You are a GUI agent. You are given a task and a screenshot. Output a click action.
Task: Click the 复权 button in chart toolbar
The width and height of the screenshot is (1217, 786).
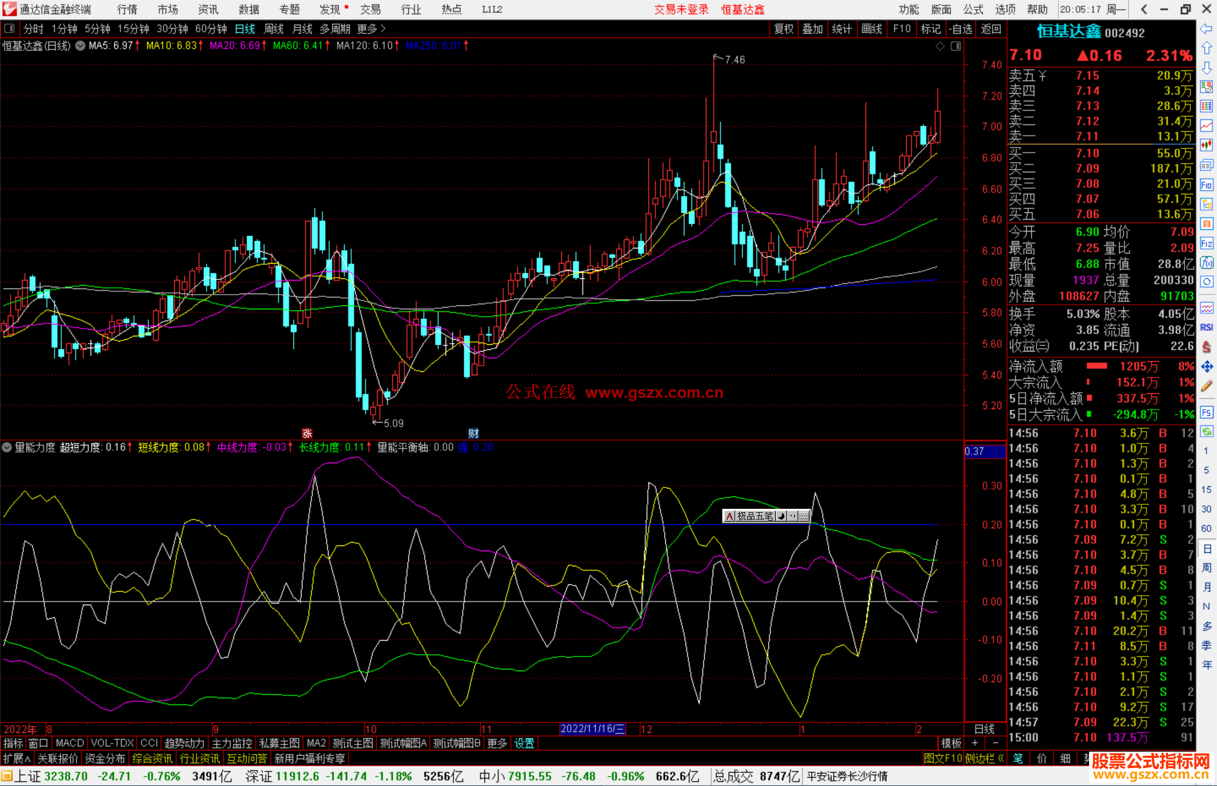[x=783, y=29]
